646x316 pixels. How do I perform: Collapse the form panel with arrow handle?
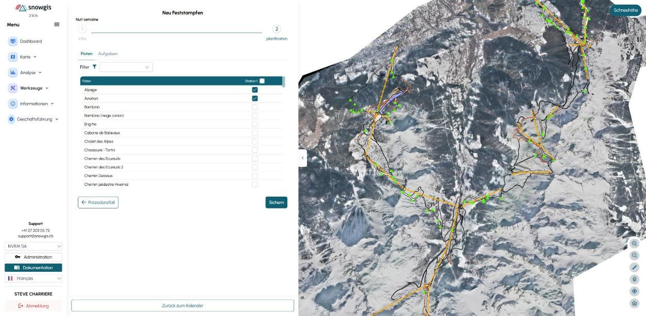[302, 158]
